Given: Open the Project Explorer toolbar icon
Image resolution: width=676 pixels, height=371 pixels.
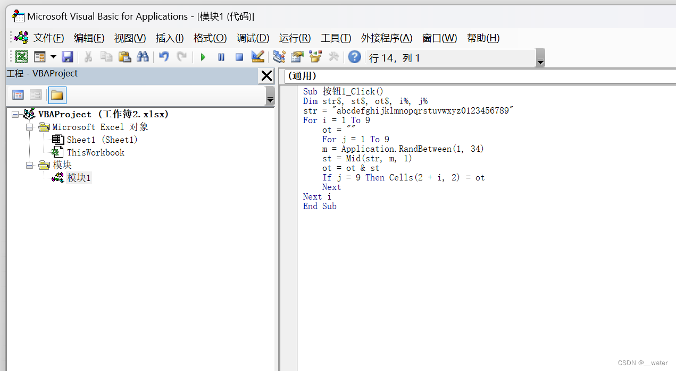Looking at the screenshot, I should click(279, 57).
